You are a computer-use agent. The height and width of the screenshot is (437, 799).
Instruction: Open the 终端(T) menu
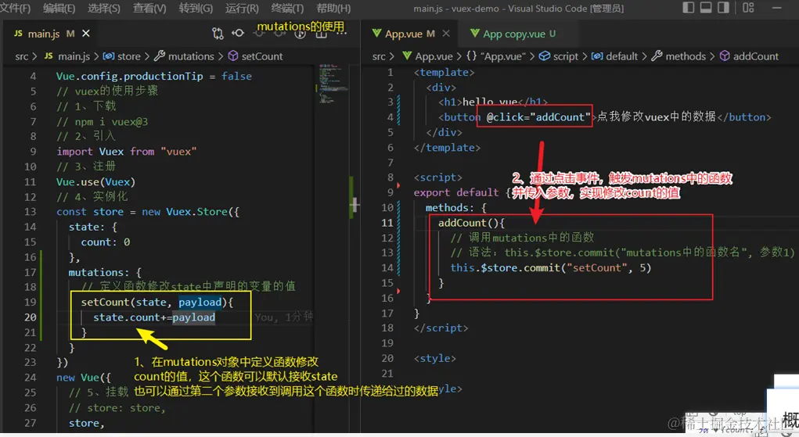[x=287, y=8]
